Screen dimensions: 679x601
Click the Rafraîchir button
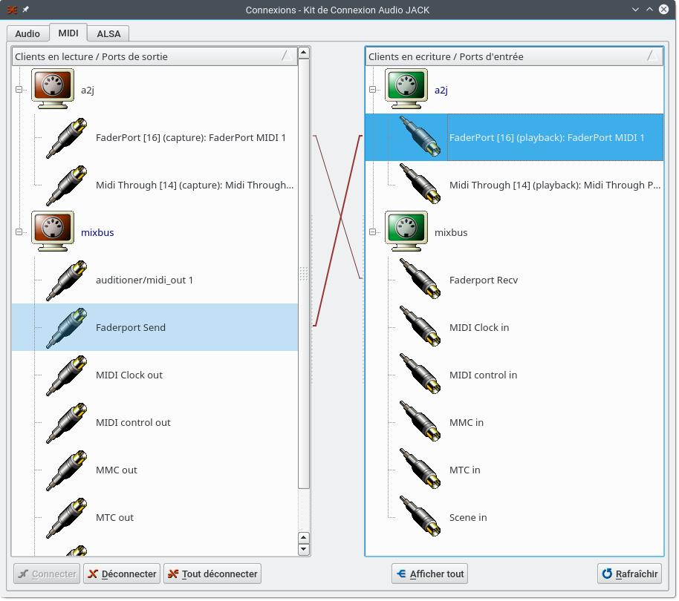click(630, 574)
